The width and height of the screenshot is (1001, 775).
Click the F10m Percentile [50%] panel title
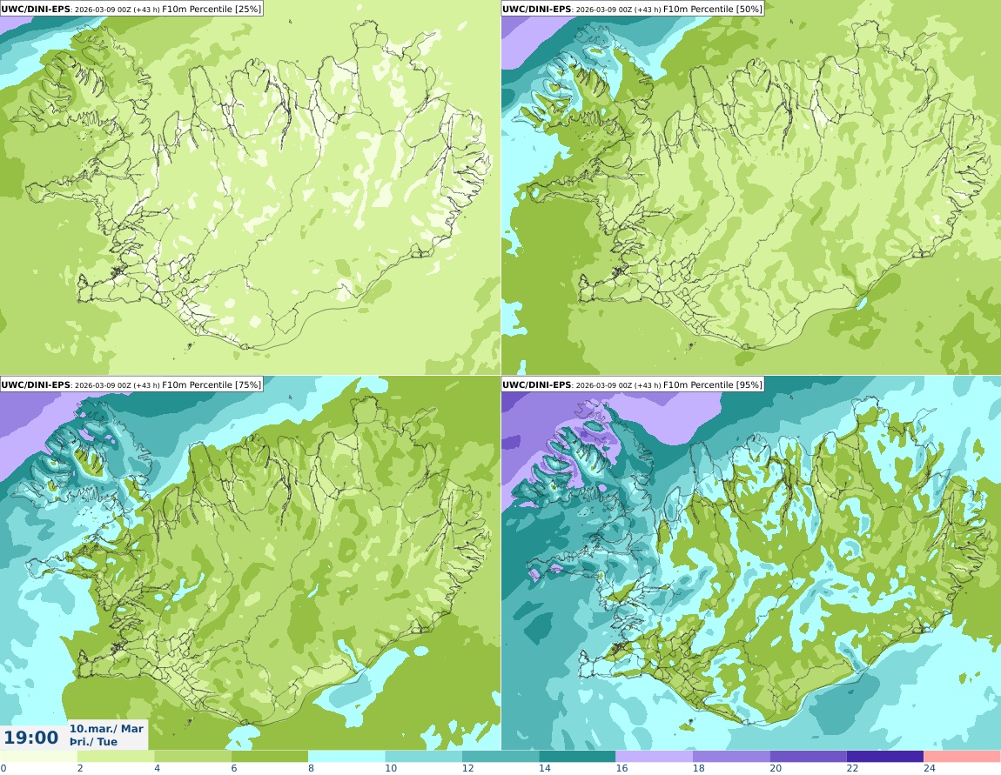pos(633,9)
